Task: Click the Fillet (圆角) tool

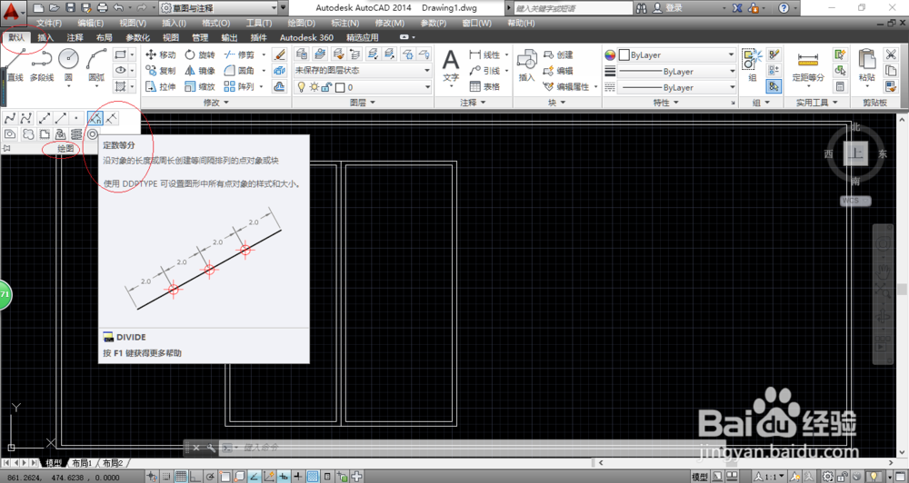Action: tap(239, 71)
